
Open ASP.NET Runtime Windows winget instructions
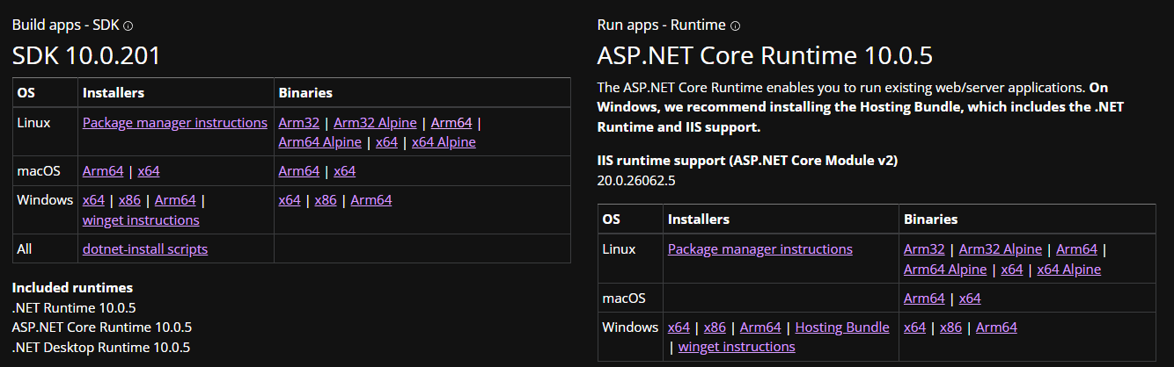click(737, 347)
